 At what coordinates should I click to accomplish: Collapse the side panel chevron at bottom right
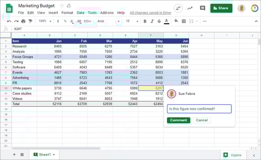(254, 155)
